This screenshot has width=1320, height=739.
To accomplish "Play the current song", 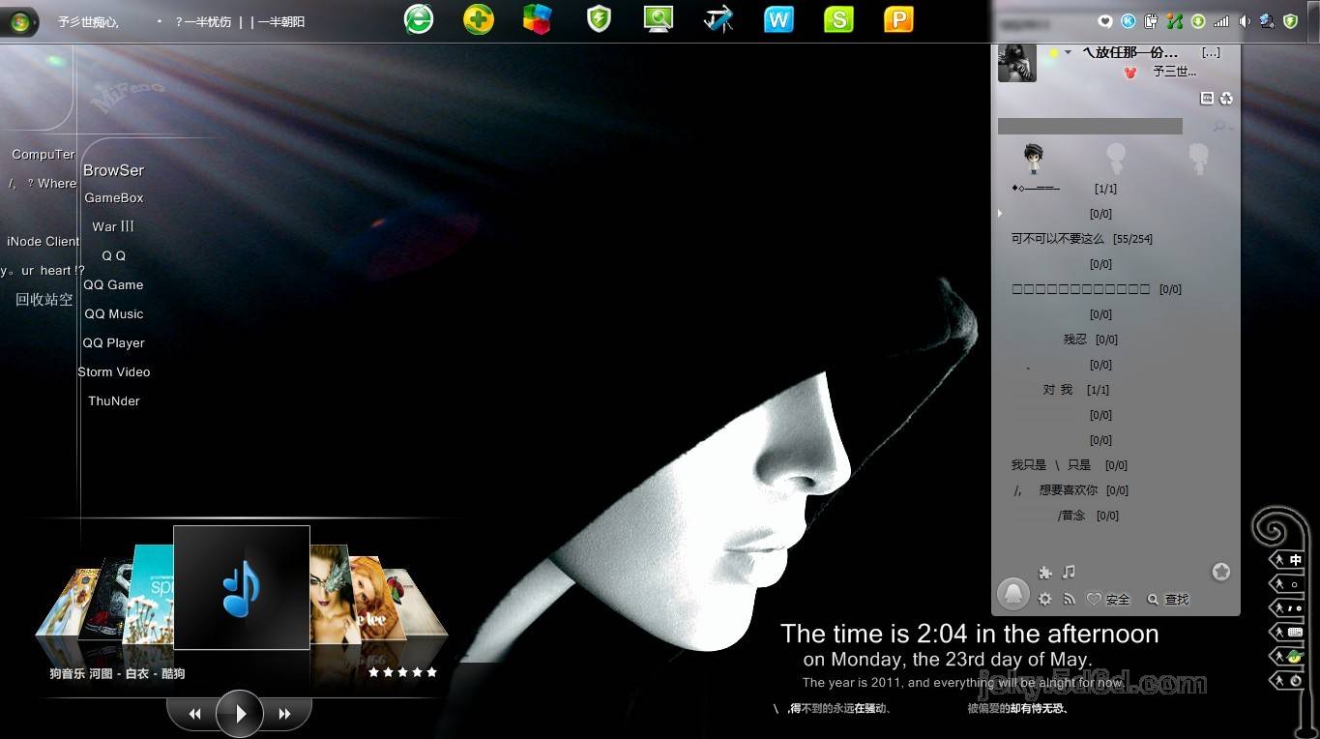I will click(240, 714).
